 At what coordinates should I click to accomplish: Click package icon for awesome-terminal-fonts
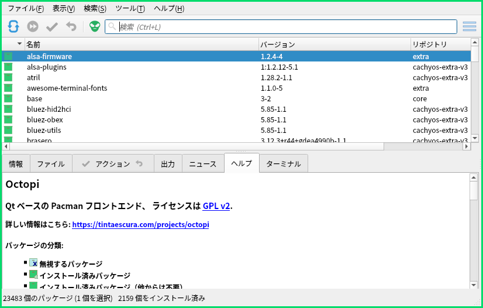(x=8, y=88)
